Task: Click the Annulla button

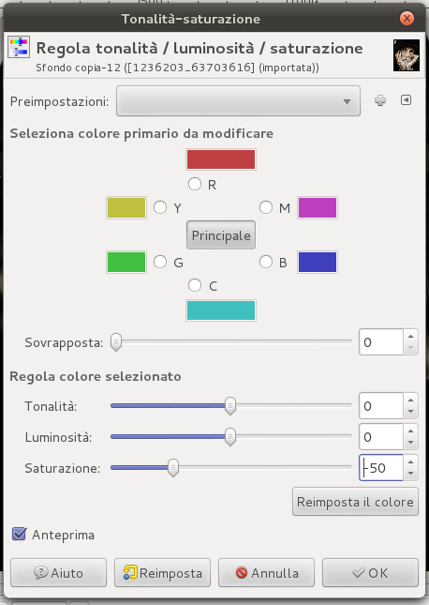Action: (266, 573)
